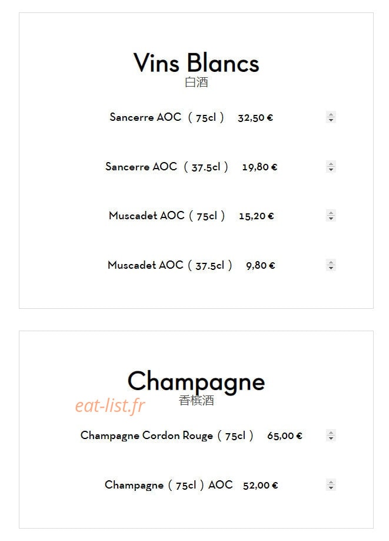Decrease quantity of Champagne Cordon Rouge
This screenshot has height=541, width=389.
[x=331, y=438]
